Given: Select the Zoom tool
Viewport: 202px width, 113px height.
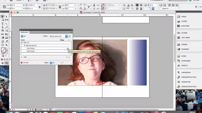Looking at the screenshot, I should click(6, 45).
